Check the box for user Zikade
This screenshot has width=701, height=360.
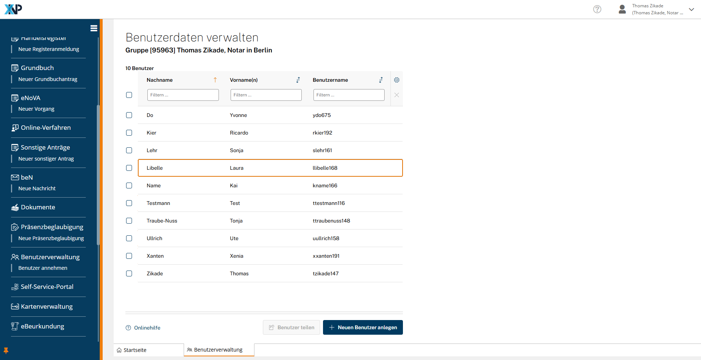(129, 273)
